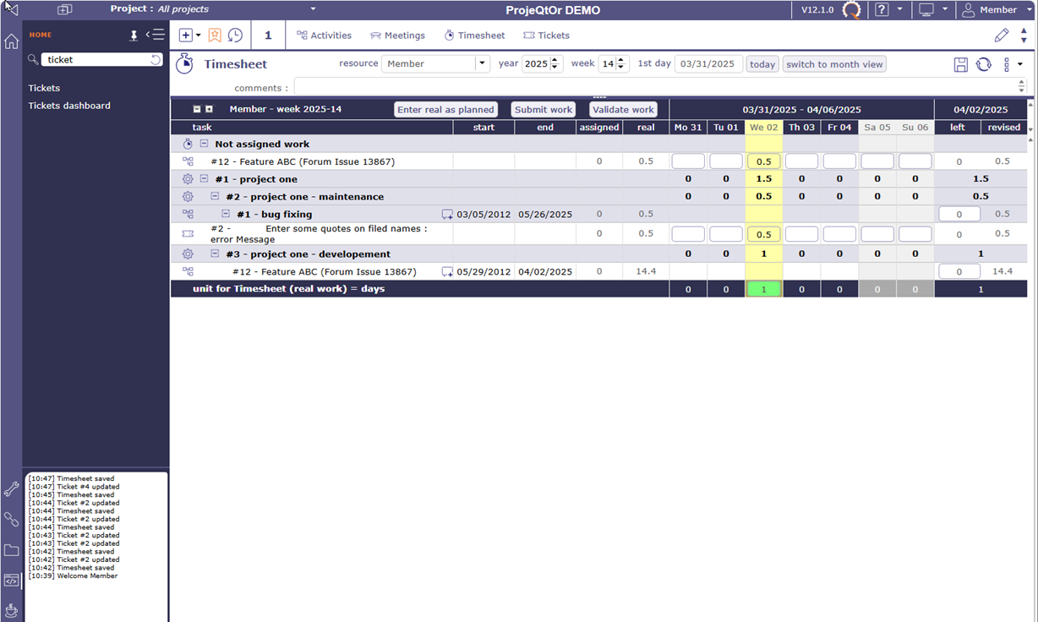Select Tickets in left menu
The image size is (1038, 622).
point(44,88)
